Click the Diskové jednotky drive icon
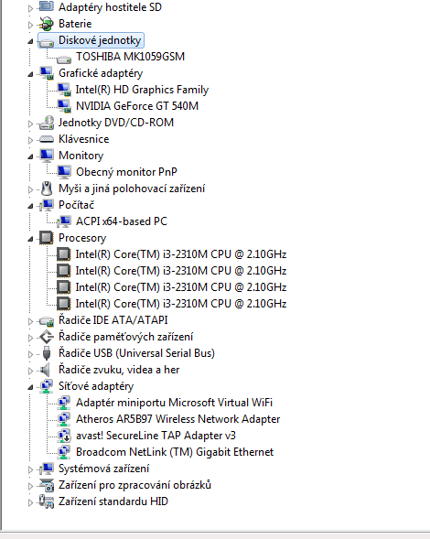This screenshot has width=430, height=539. click(47, 42)
